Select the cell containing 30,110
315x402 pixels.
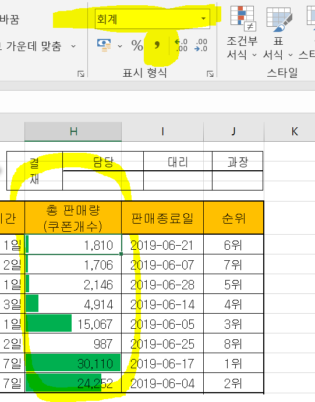click(x=73, y=363)
